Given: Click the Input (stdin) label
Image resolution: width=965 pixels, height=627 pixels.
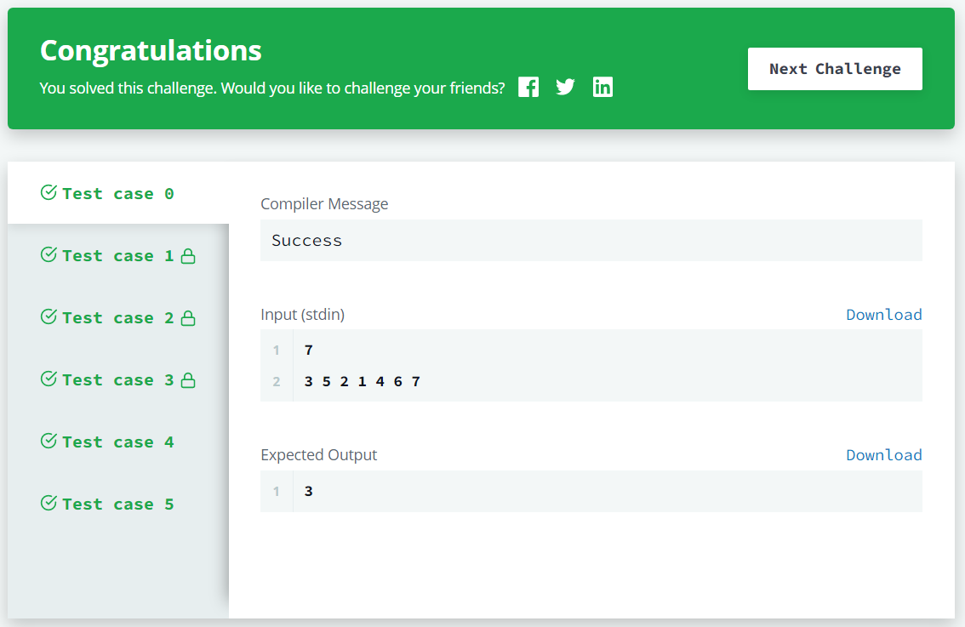Looking at the screenshot, I should click(x=302, y=315).
